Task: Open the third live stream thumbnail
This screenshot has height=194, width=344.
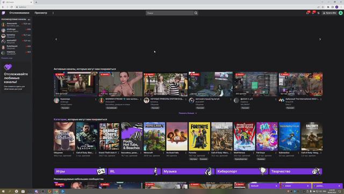Action: pos(166,84)
